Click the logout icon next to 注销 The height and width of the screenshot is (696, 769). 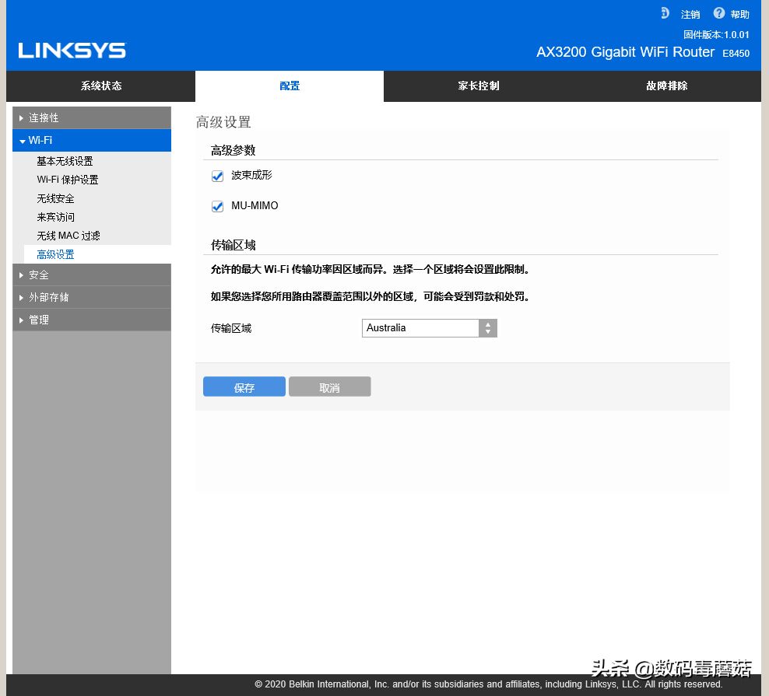coord(665,13)
